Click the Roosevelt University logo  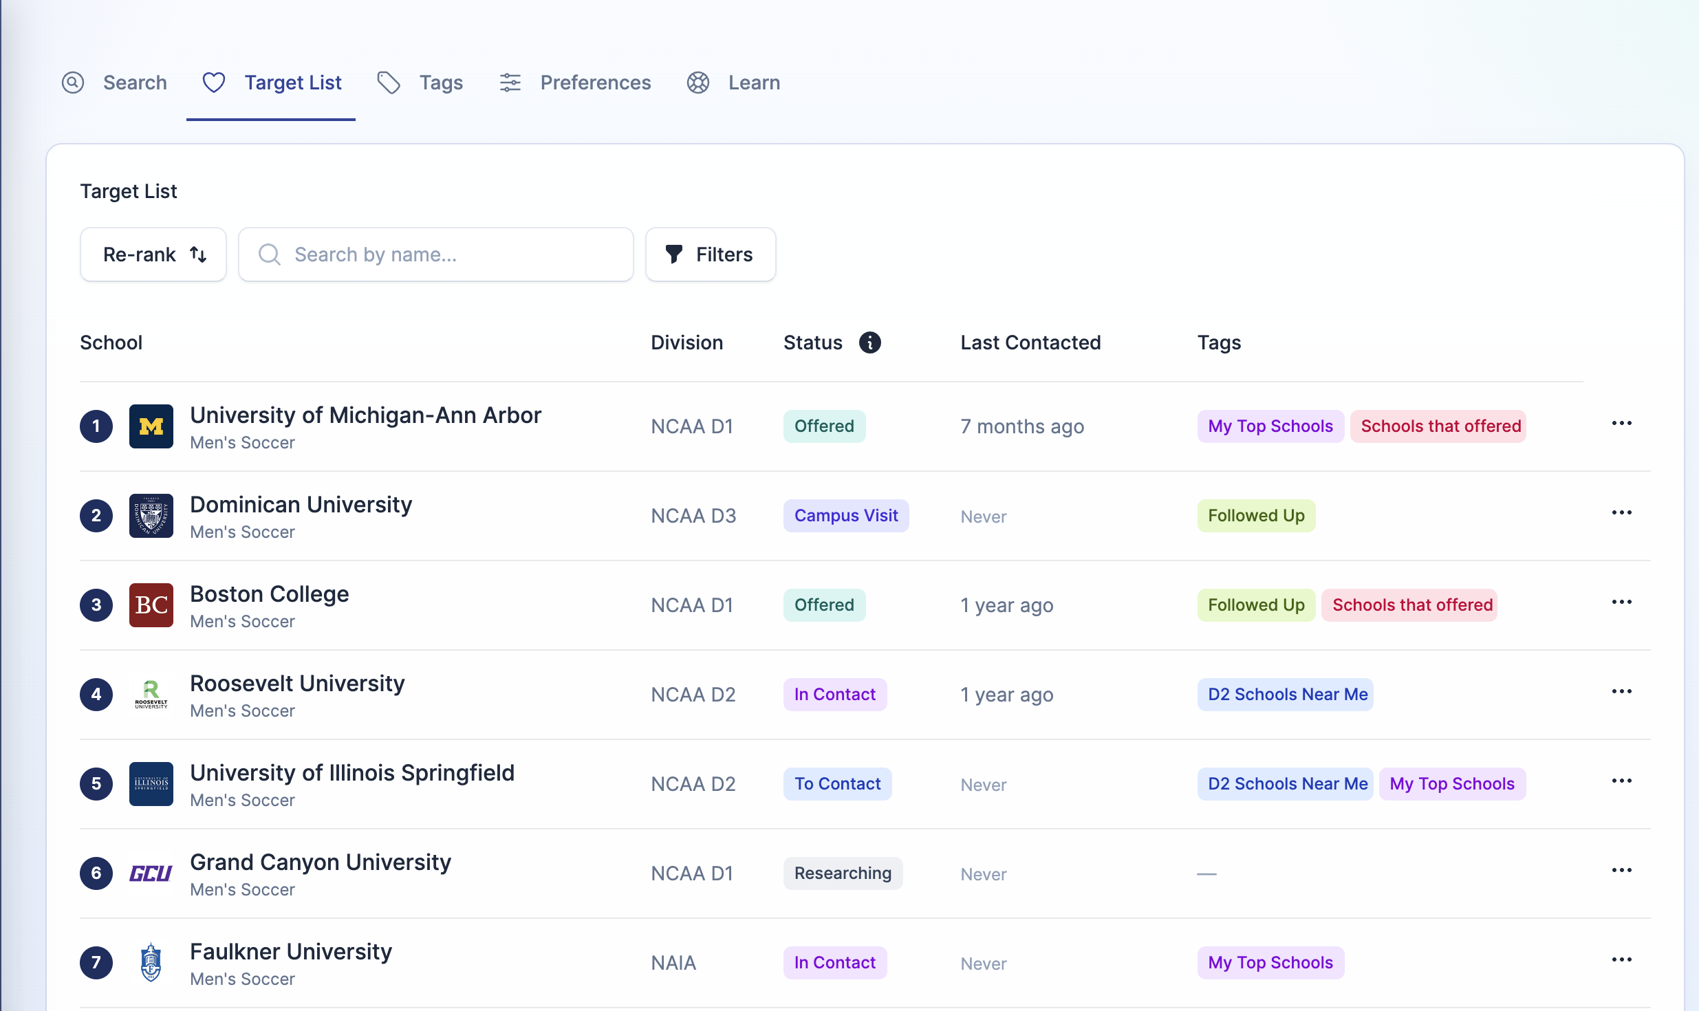pyautogui.click(x=151, y=695)
